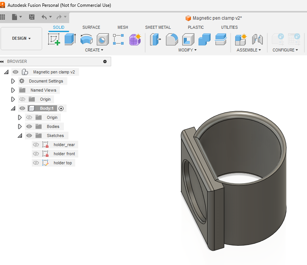This screenshot has width=307, height=265.
Task: Select holder front sketch in browser
Action: (64, 154)
